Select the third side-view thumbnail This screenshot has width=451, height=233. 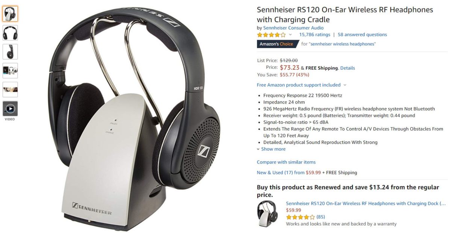click(10, 51)
